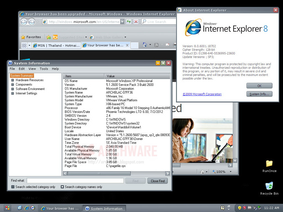Add to Favorites Bar star-arrow icon
The width and height of the screenshot is (283, 212).
pos(49,37)
